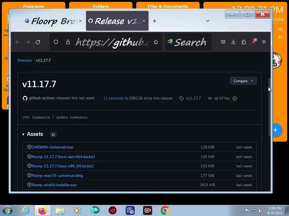
Task: Open the github-actions author link
Action: 42,98
